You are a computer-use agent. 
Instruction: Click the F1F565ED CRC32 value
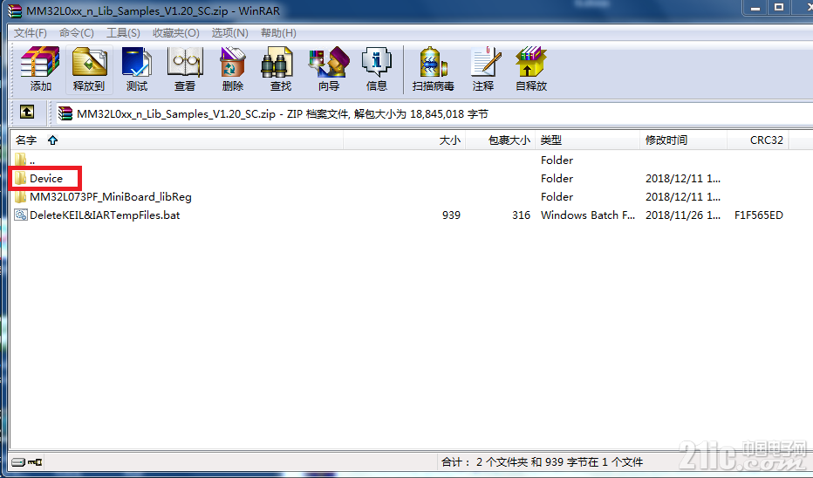tap(759, 215)
